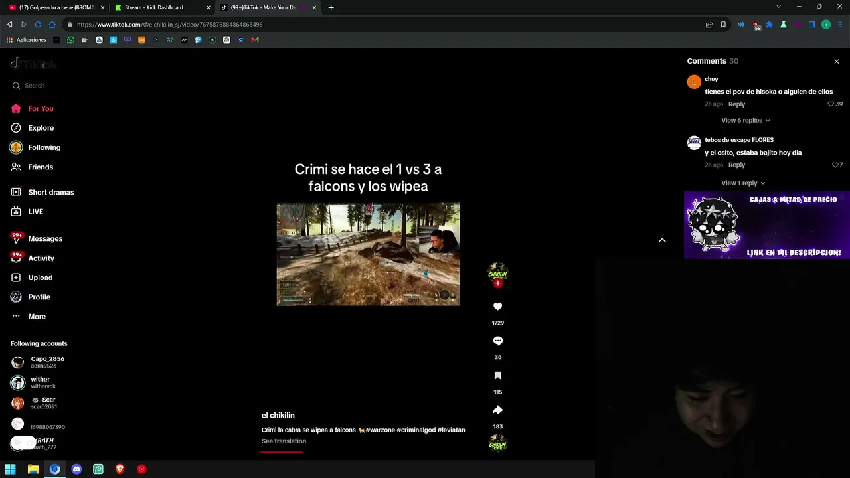Open the browser side panel
850x478 pixels.
coord(811,25)
